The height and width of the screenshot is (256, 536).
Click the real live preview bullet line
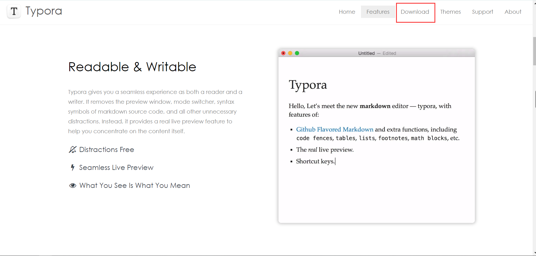pos(325,150)
